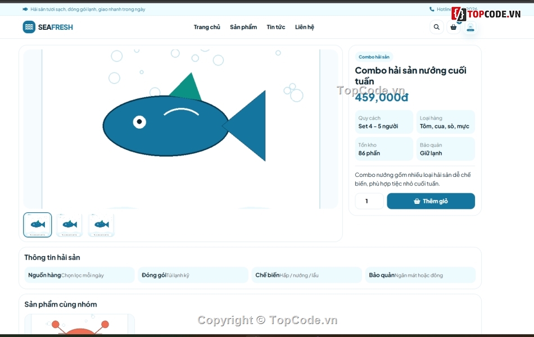The height and width of the screenshot is (337, 534).
Task: Click the Nguồn hàng Chọn lọc mỗi ngày item
Action: point(79,275)
